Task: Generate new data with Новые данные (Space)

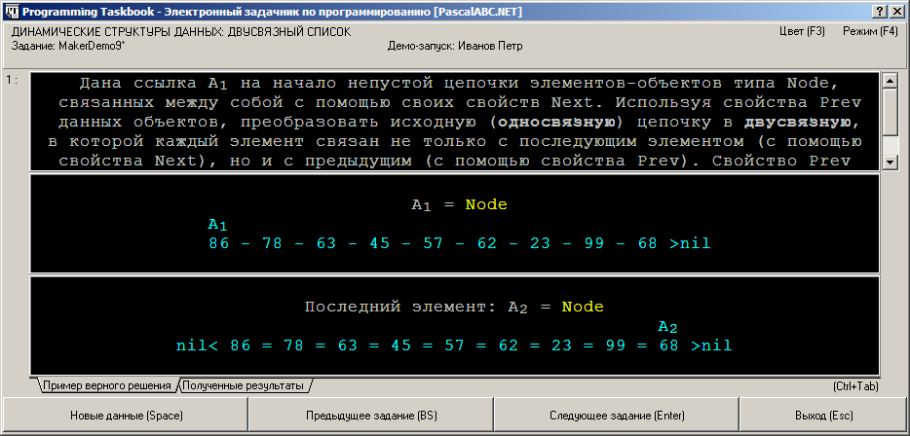Action: point(126,416)
